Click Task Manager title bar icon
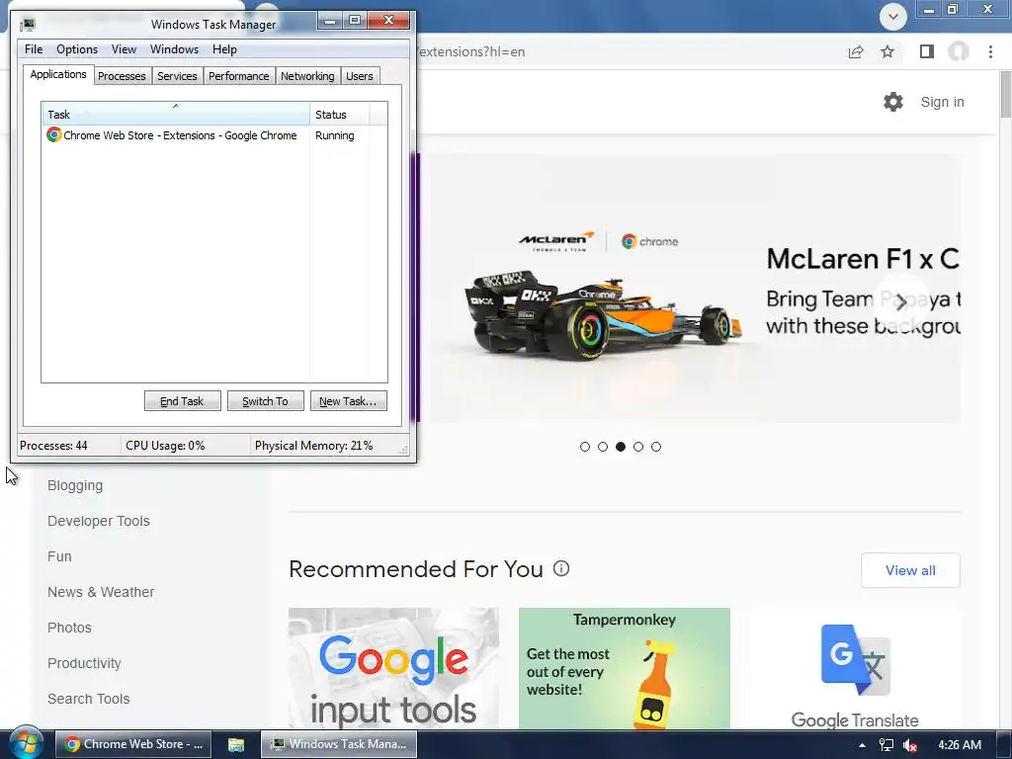Screen dimensions: 1012x759 click(x=27, y=25)
